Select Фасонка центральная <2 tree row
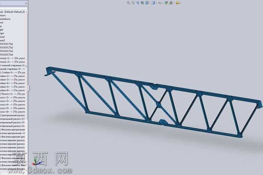The width and height of the screenshot is (263, 175). [x=12, y=133]
